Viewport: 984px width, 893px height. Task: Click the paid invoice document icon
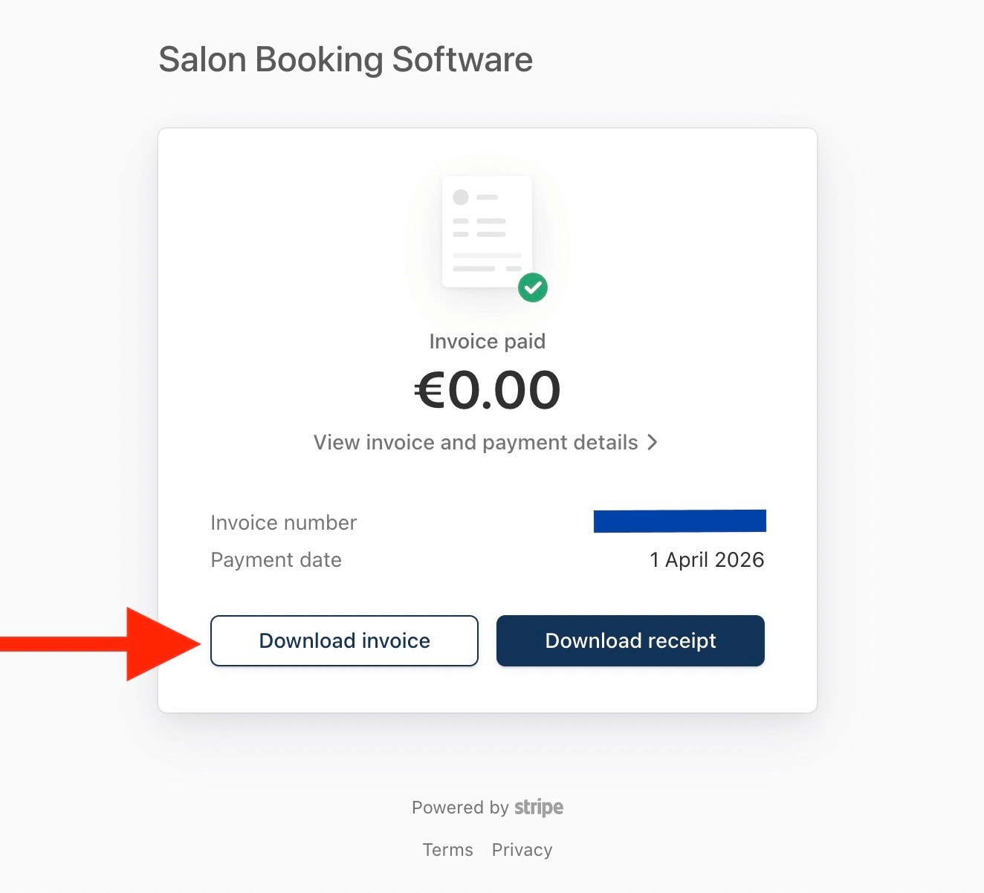coord(487,230)
